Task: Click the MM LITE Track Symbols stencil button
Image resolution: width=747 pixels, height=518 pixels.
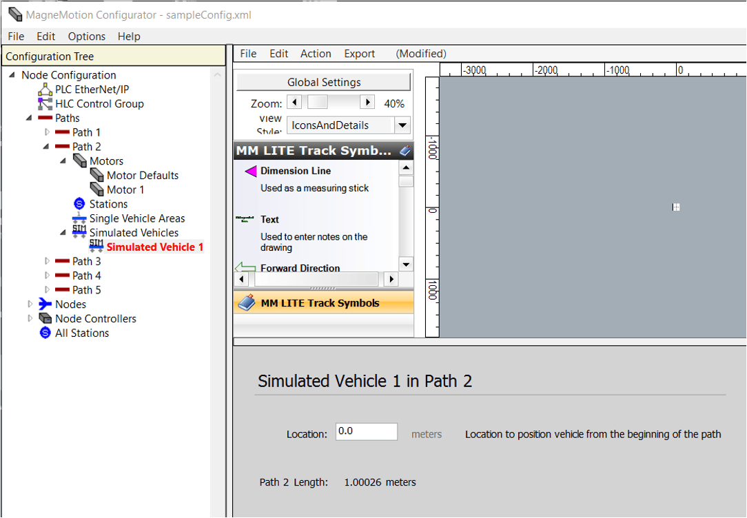Action: [x=323, y=302]
